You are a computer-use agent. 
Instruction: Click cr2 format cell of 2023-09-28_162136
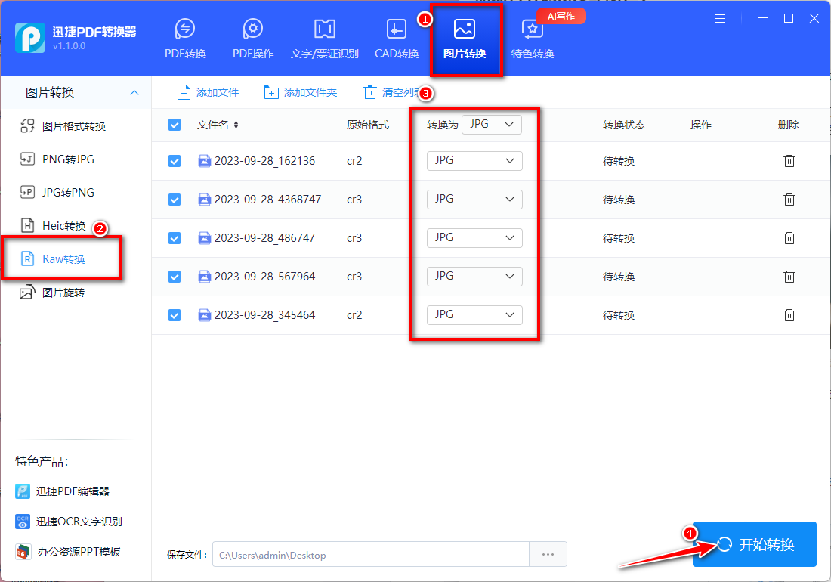pyautogui.click(x=354, y=161)
